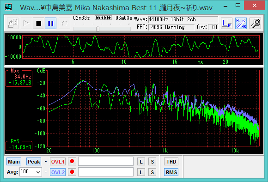The height and width of the screenshot is (182, 268).
Task: Record overlay with OVL1 red record button
Action: [72, 162]
